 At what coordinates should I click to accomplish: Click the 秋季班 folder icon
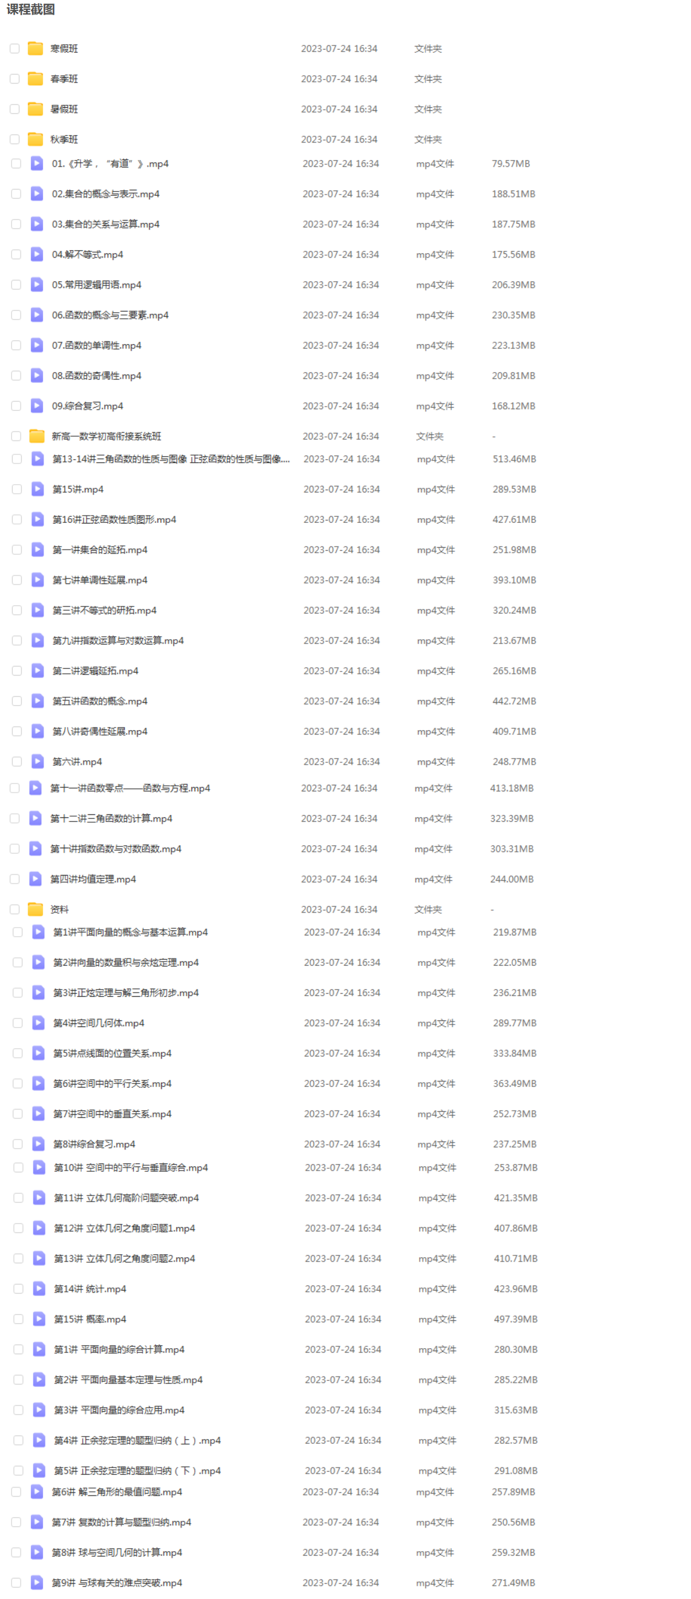click(35, 140)
